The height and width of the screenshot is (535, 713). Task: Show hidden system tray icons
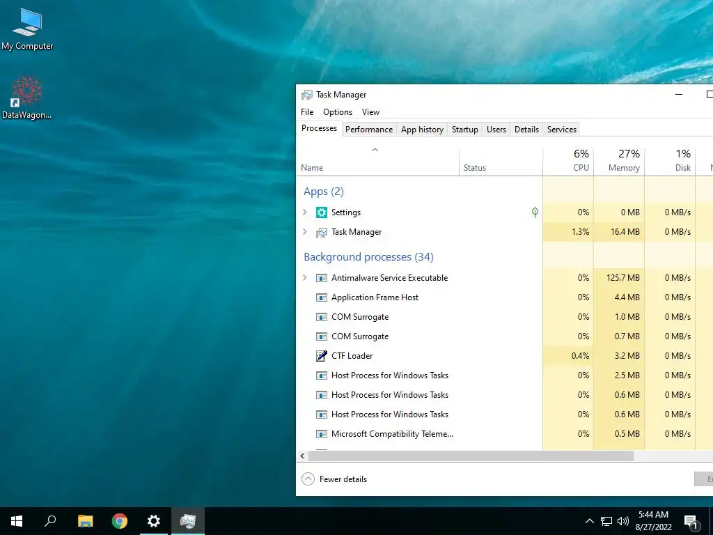(x=589, y=521)
